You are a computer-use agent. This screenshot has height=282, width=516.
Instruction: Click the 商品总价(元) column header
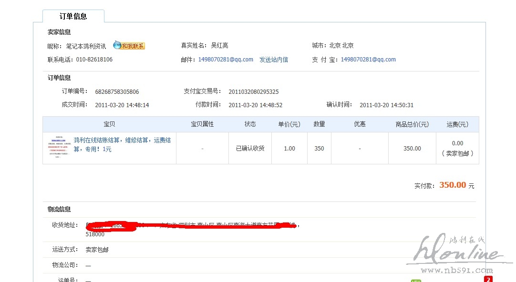(x=412, y=124)
